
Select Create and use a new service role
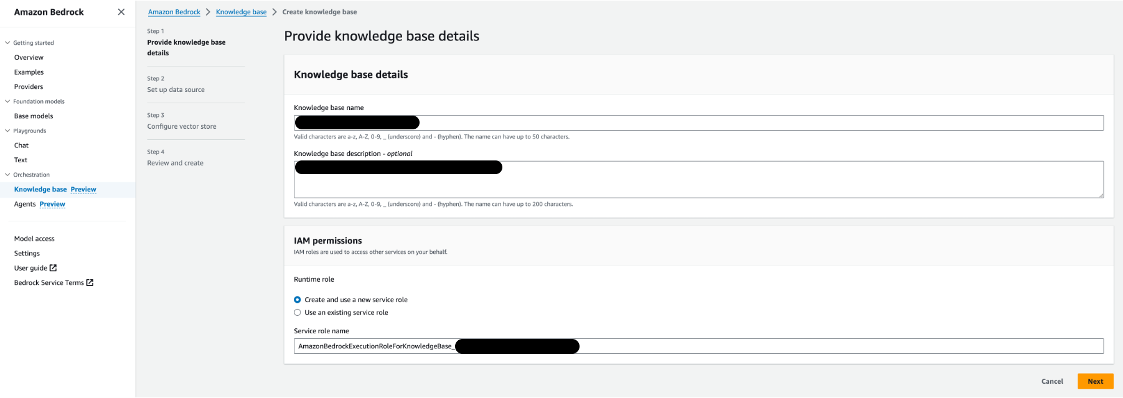(297, 300)
